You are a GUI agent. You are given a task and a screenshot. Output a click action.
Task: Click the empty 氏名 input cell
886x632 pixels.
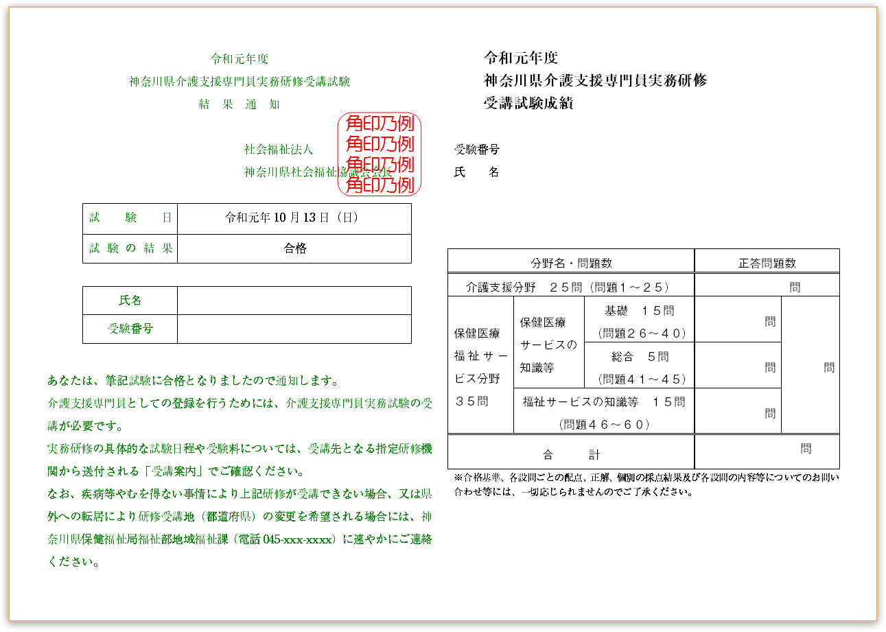[294, 300]
